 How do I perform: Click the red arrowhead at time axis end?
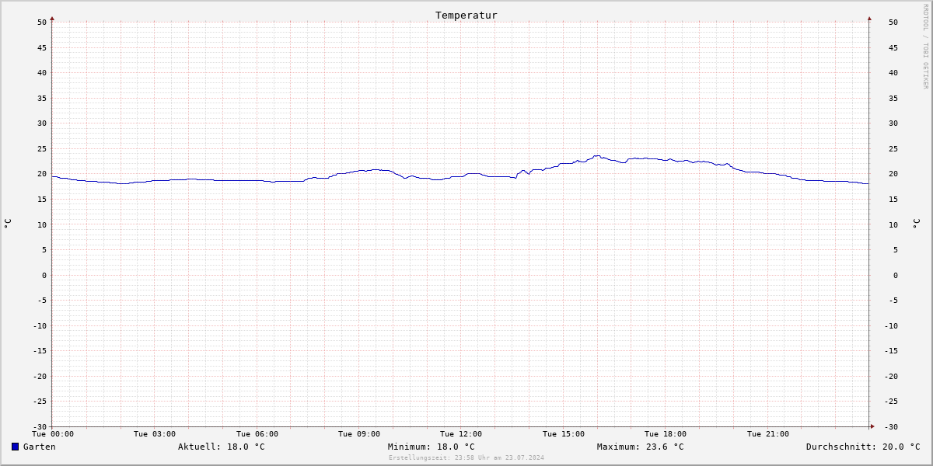[x=872, y=426]
